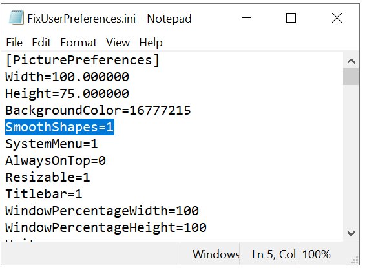Open the View menu

point(118,43)
